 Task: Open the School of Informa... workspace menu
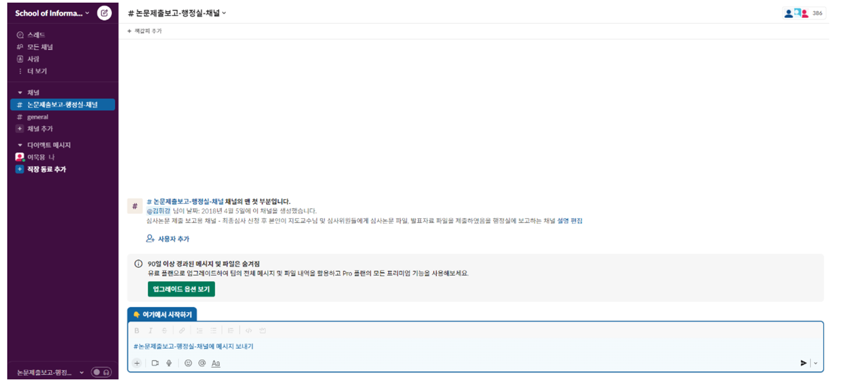(x=52, y=13)
